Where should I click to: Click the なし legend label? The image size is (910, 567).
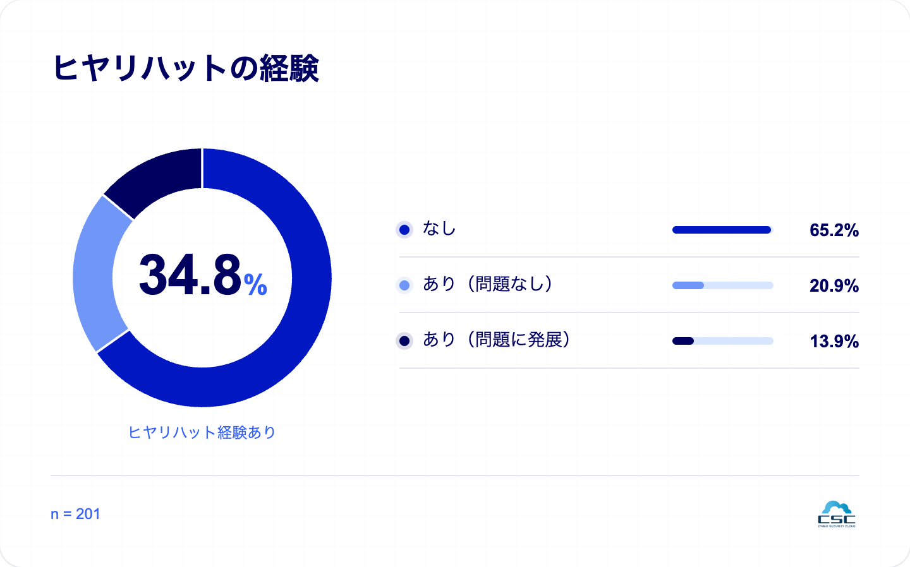pyautogui.click(x=439, y=229)
